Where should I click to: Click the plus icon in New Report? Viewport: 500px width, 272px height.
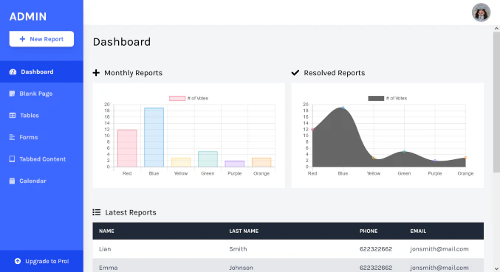pos(22,39)
